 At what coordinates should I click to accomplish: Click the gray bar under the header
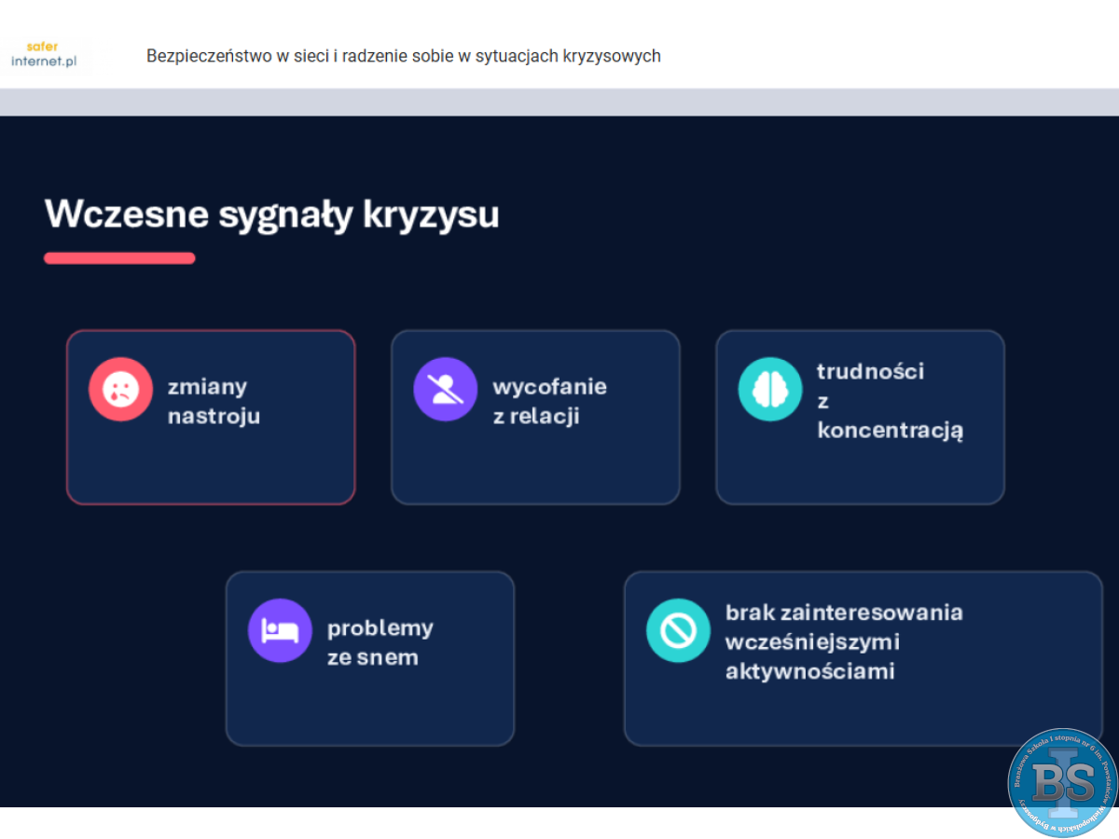[x=559, y=102]
